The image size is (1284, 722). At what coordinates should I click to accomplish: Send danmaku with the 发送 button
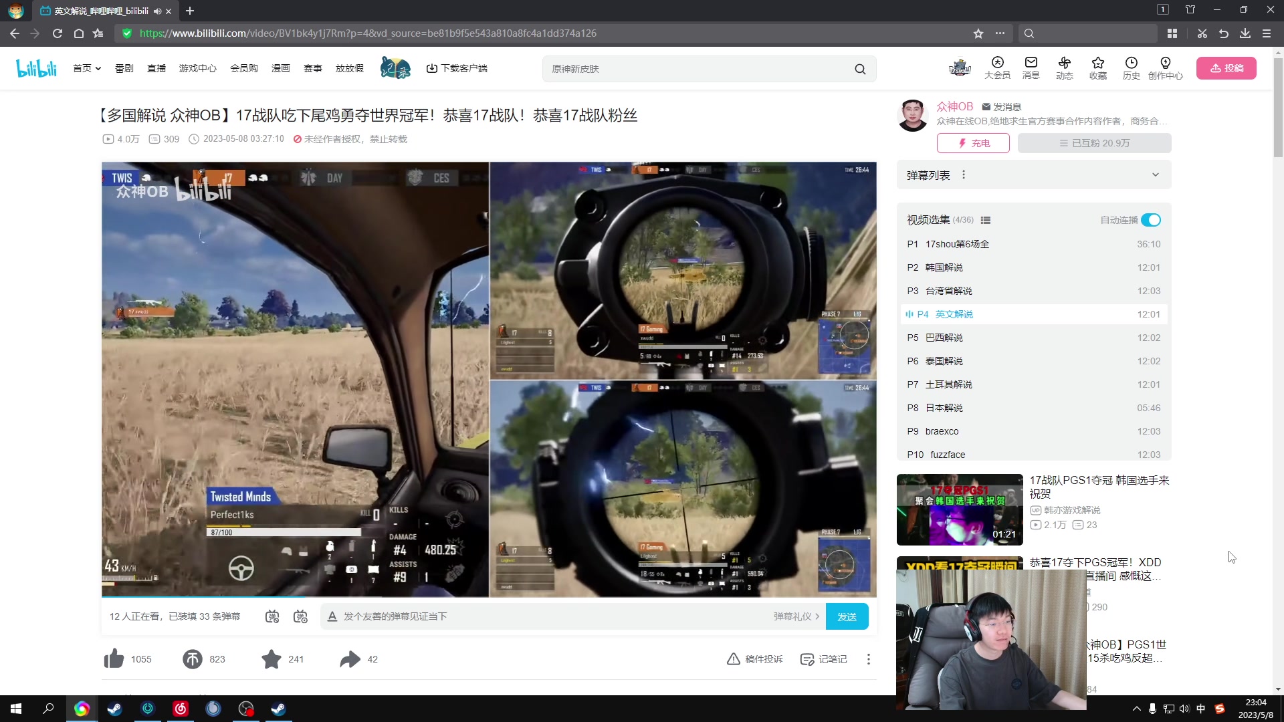847,616
